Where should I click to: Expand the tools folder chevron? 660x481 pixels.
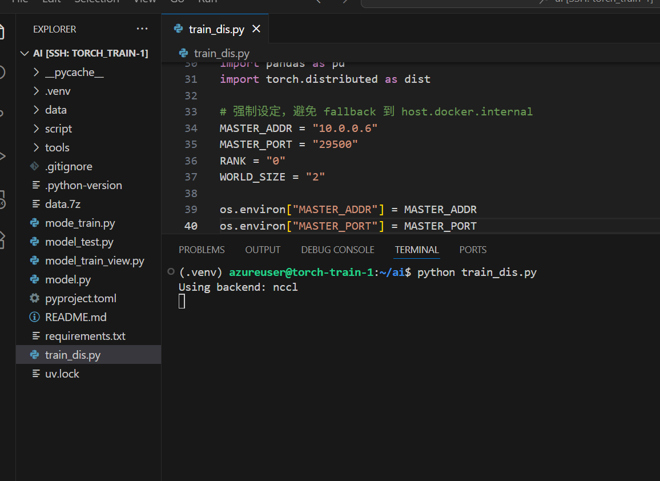point(36,148)
